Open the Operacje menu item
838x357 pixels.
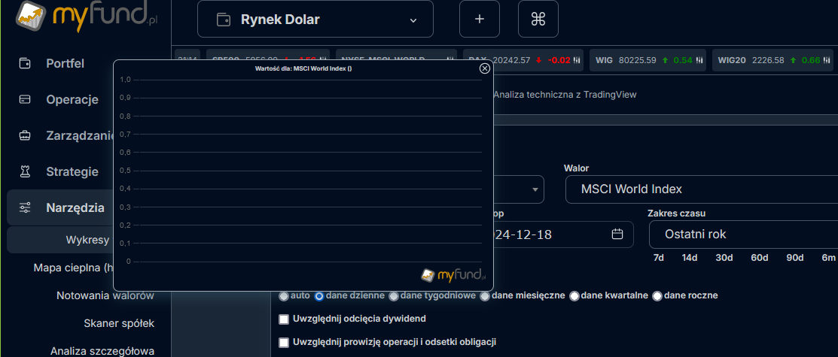[x=72, y=99]
